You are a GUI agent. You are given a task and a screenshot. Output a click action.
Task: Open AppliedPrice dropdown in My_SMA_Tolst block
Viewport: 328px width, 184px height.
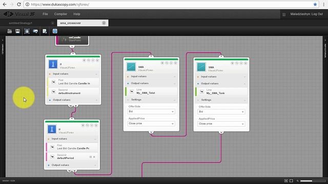point(151,124)
